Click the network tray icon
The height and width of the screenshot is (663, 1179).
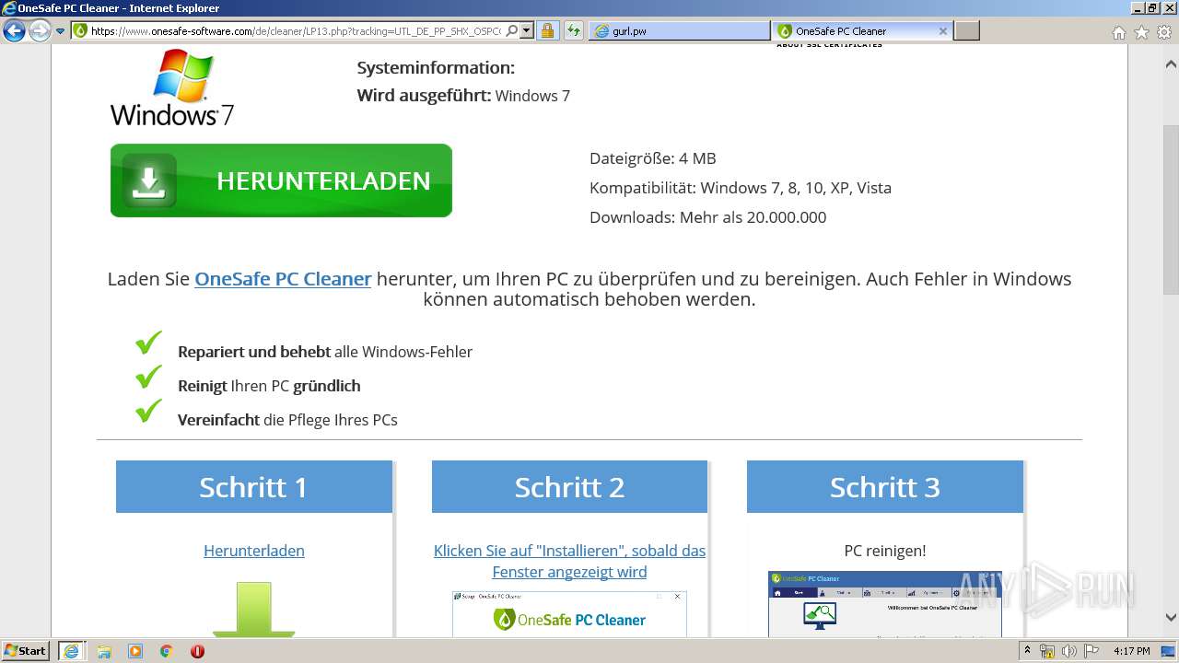tap(1047, 651)
